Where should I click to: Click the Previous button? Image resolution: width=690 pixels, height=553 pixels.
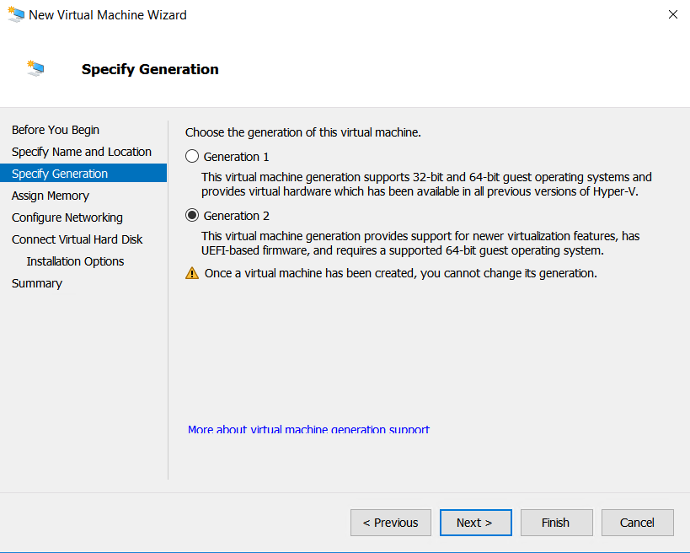coord(390,523)
